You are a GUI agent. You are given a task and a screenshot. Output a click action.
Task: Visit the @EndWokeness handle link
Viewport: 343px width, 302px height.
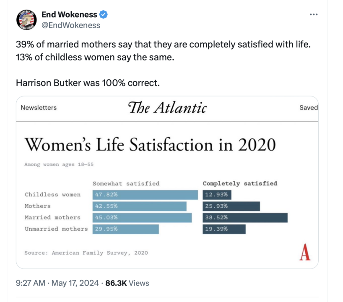pos(71,25)
